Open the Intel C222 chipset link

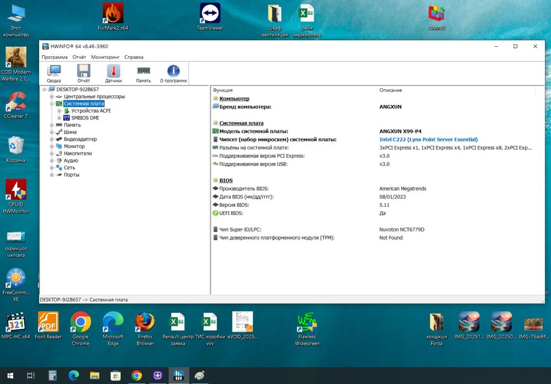pyautogui.click(x=428, y=139)
